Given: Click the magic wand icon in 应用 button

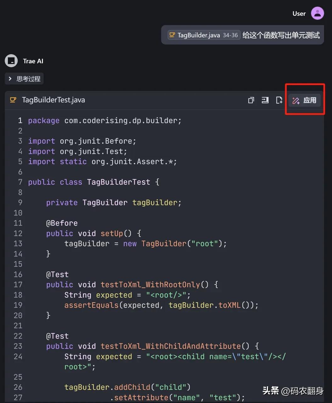Looking at the screenshot, I should tap(296, 101).
